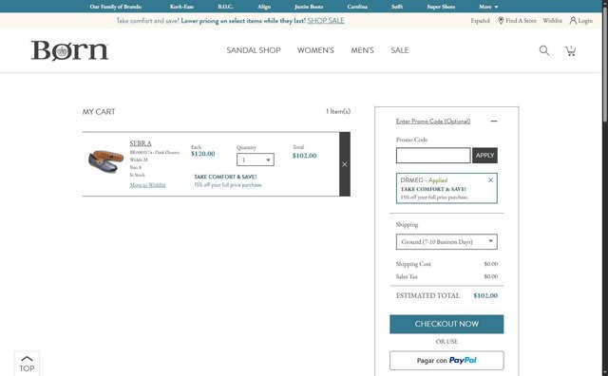Go to Super Shoes brand
This screenshot has width=608, height=376.
click(x=441, y=7)
